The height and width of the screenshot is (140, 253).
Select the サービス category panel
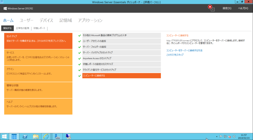coord(38,57)
